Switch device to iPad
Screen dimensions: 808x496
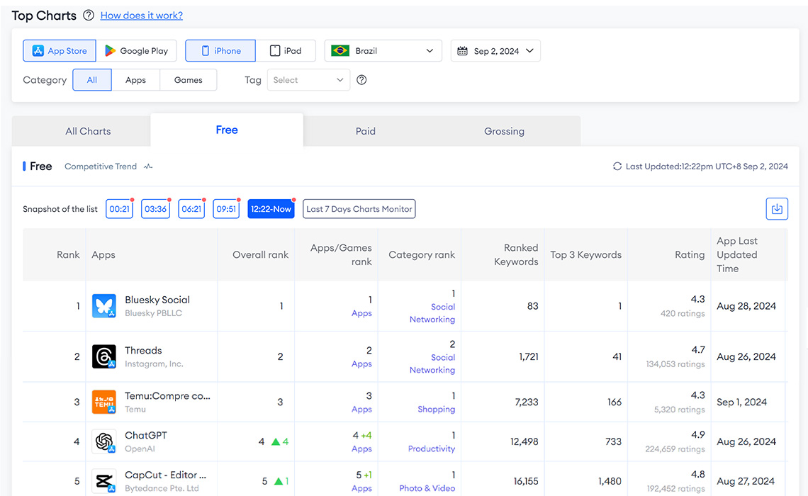[x=286, y=50]
